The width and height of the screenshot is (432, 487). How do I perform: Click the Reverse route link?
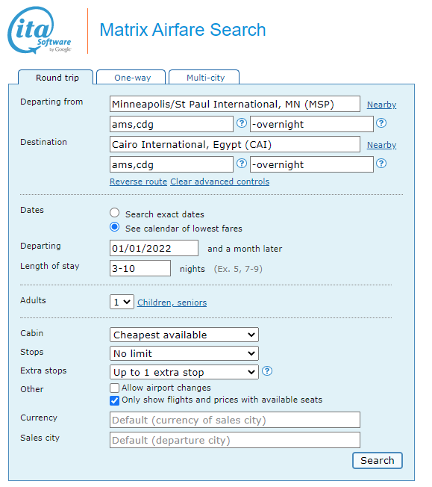click(x=139, y=182)
